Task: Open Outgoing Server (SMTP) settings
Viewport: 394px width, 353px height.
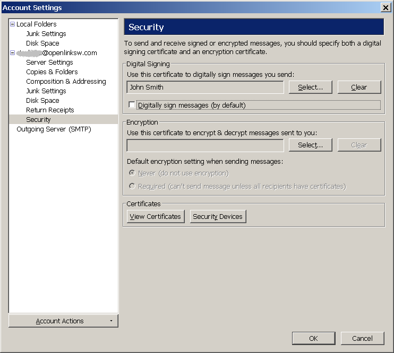Action: coord(54,129)
